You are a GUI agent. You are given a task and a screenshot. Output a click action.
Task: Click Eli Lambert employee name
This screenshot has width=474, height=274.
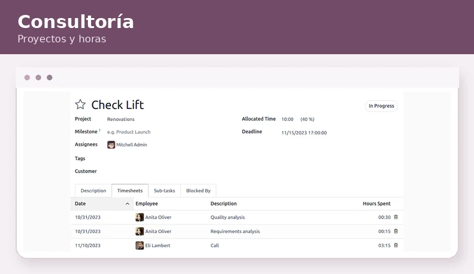click(158, 245)
